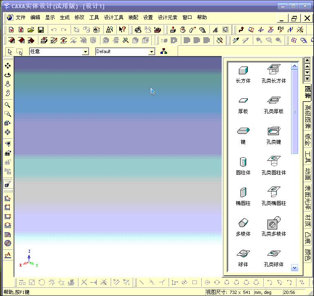Click the Undo arrow in toolbar
314x296 pixels.
click(53, 30)
